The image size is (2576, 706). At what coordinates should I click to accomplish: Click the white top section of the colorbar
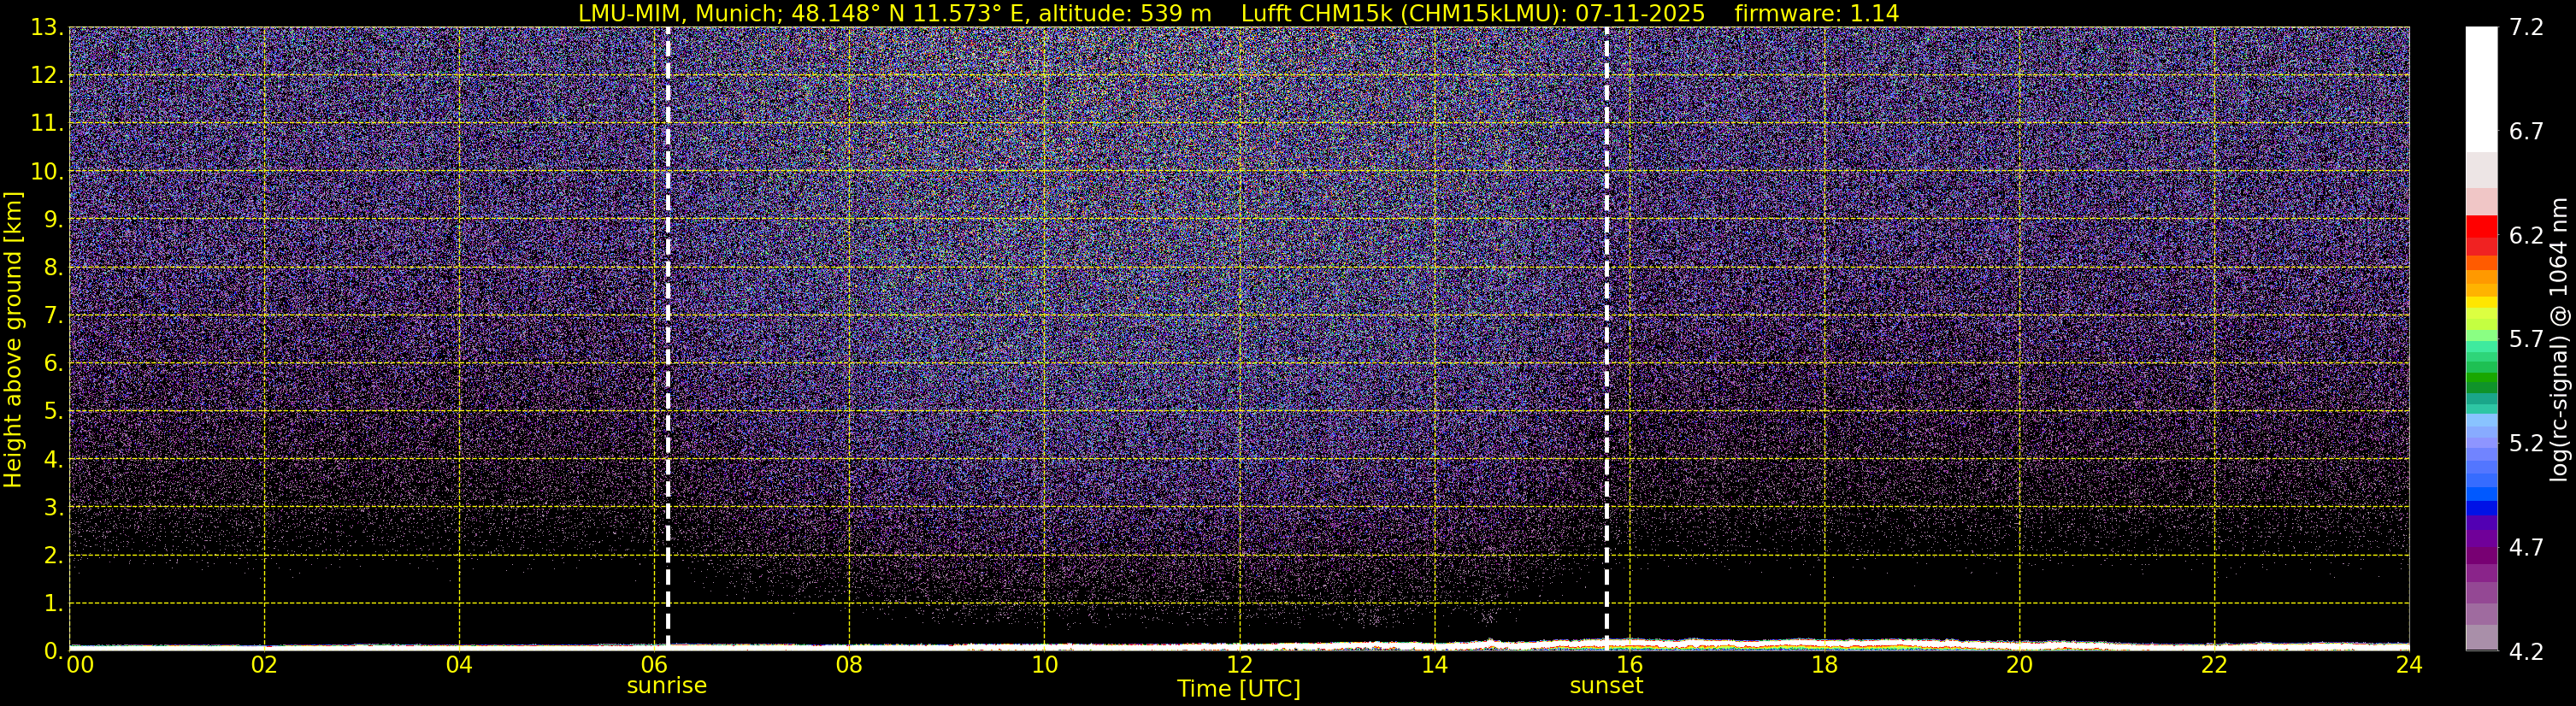2481,90
